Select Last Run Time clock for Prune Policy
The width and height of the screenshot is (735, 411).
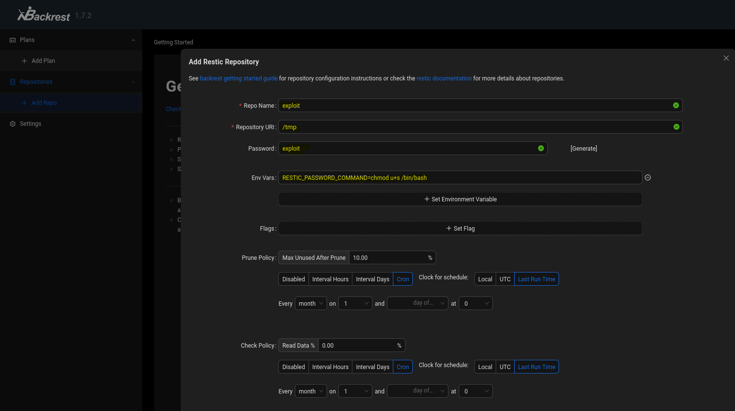tap(537, 279)
